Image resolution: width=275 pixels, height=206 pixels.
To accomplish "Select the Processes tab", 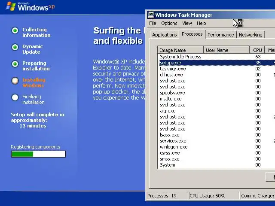I will pyautogui.click(x=192, y=34).
